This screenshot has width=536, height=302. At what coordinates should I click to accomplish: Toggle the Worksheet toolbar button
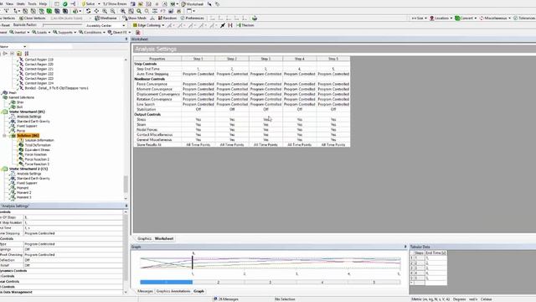tap(192, 3)
